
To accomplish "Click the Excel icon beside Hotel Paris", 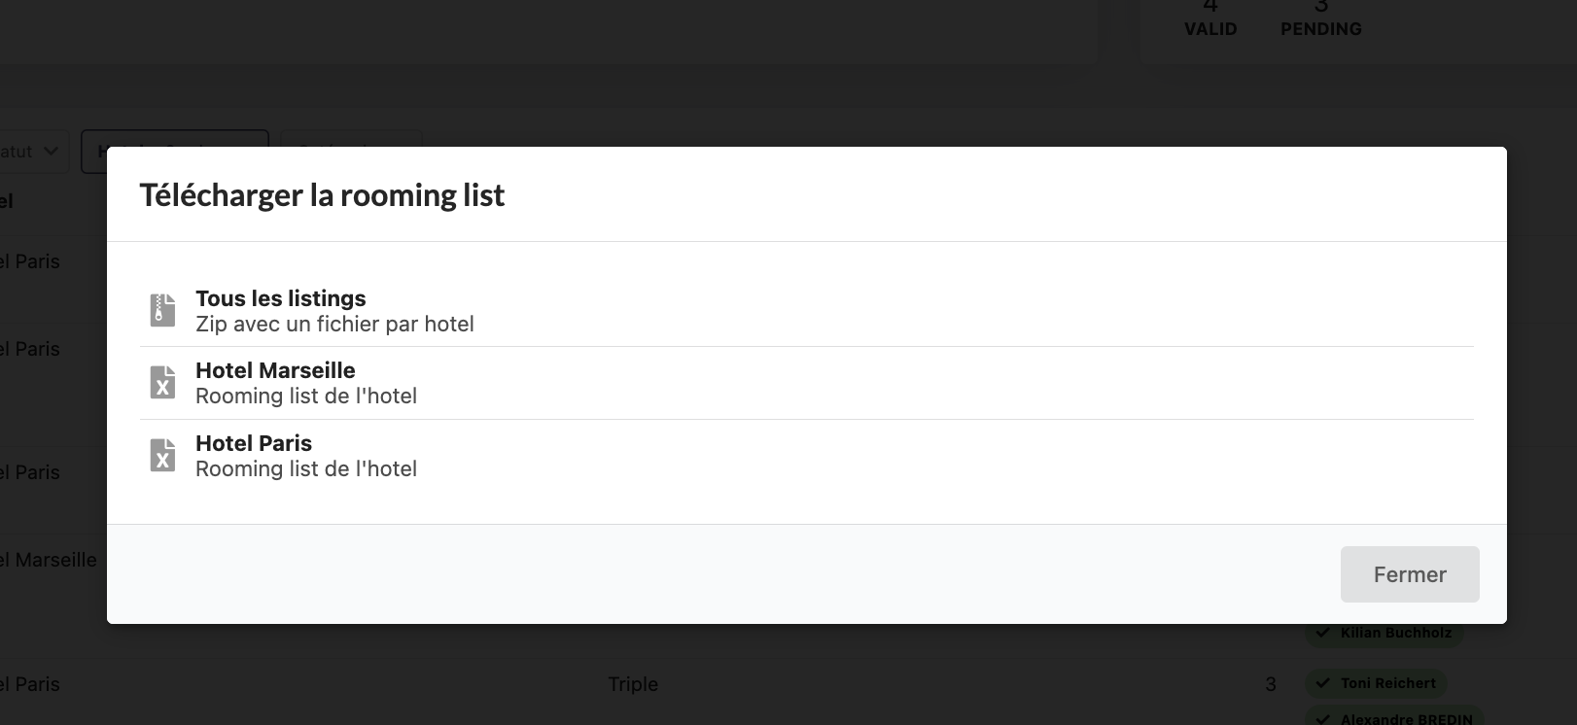I will [x=162, y=455].
